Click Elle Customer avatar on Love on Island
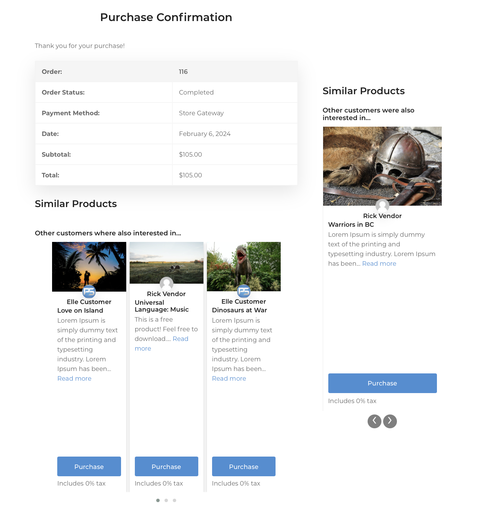The image size is (489, 508). [x=89, y=292]
